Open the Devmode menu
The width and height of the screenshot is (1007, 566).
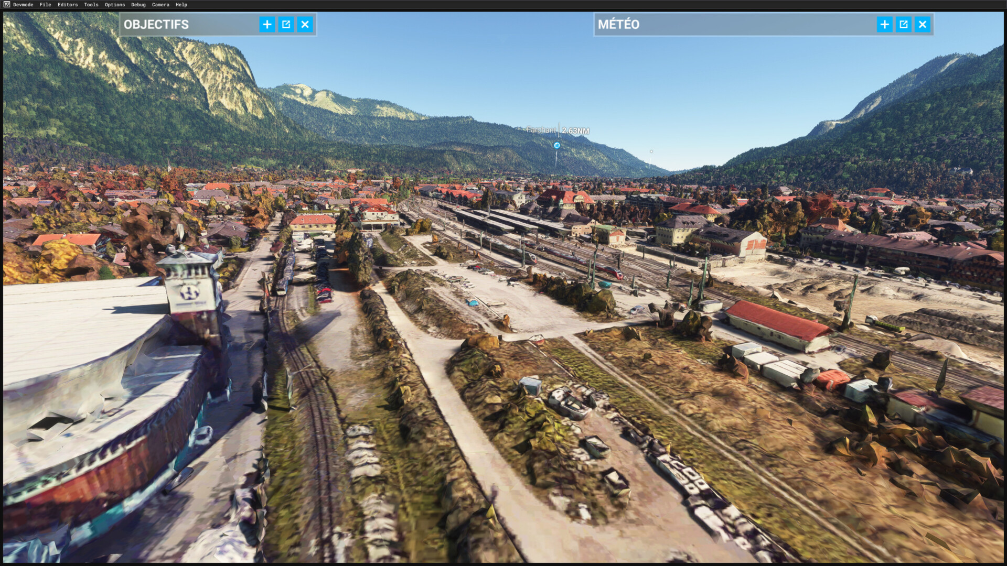click(x=23, y=5)
